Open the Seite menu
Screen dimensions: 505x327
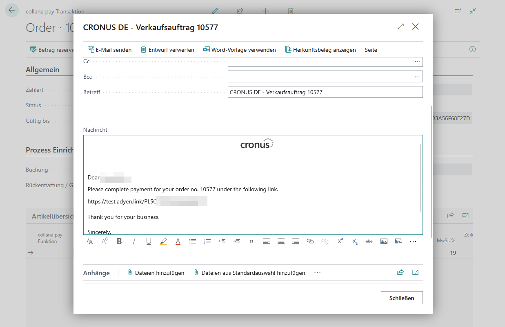(371, 50)
